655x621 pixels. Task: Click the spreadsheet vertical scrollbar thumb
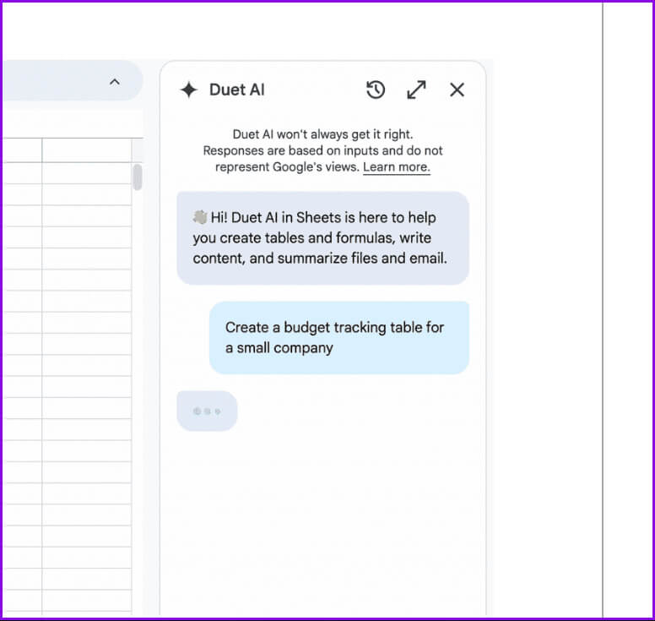pyautogui.click(x=137, y=177)
